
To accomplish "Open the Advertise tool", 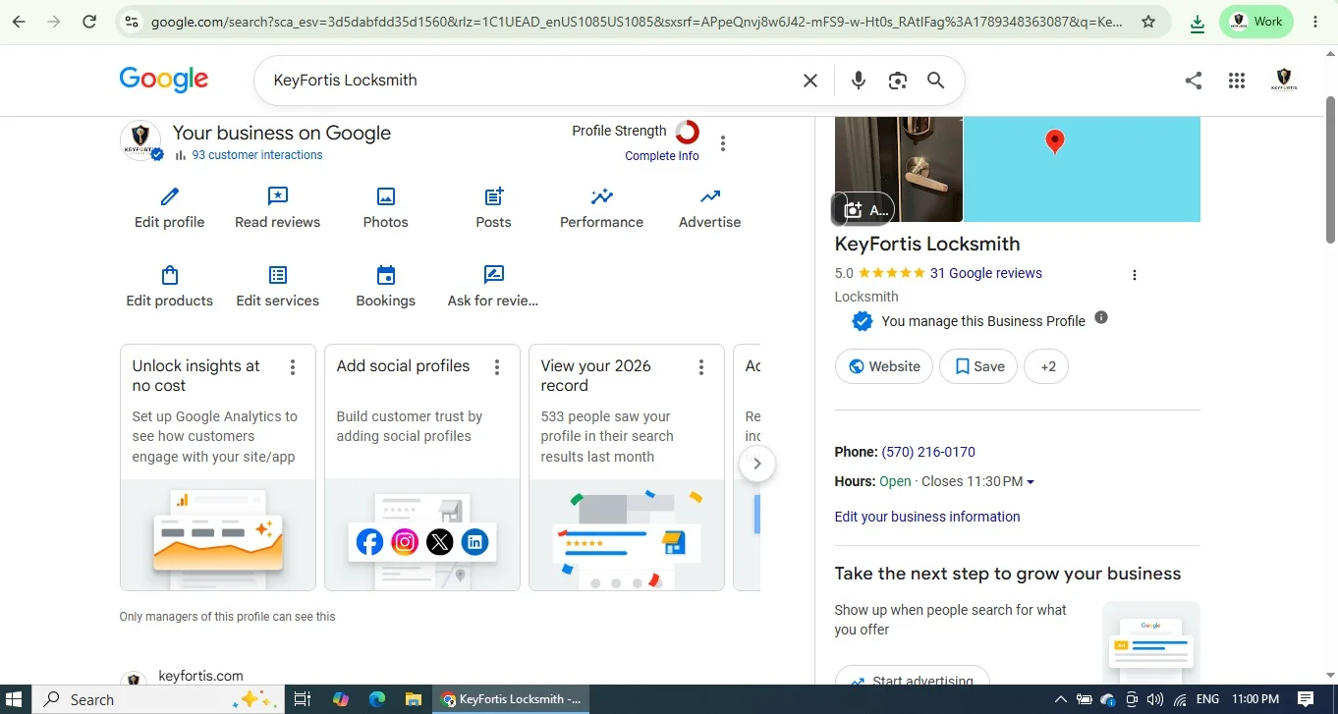I will (710, 208).
